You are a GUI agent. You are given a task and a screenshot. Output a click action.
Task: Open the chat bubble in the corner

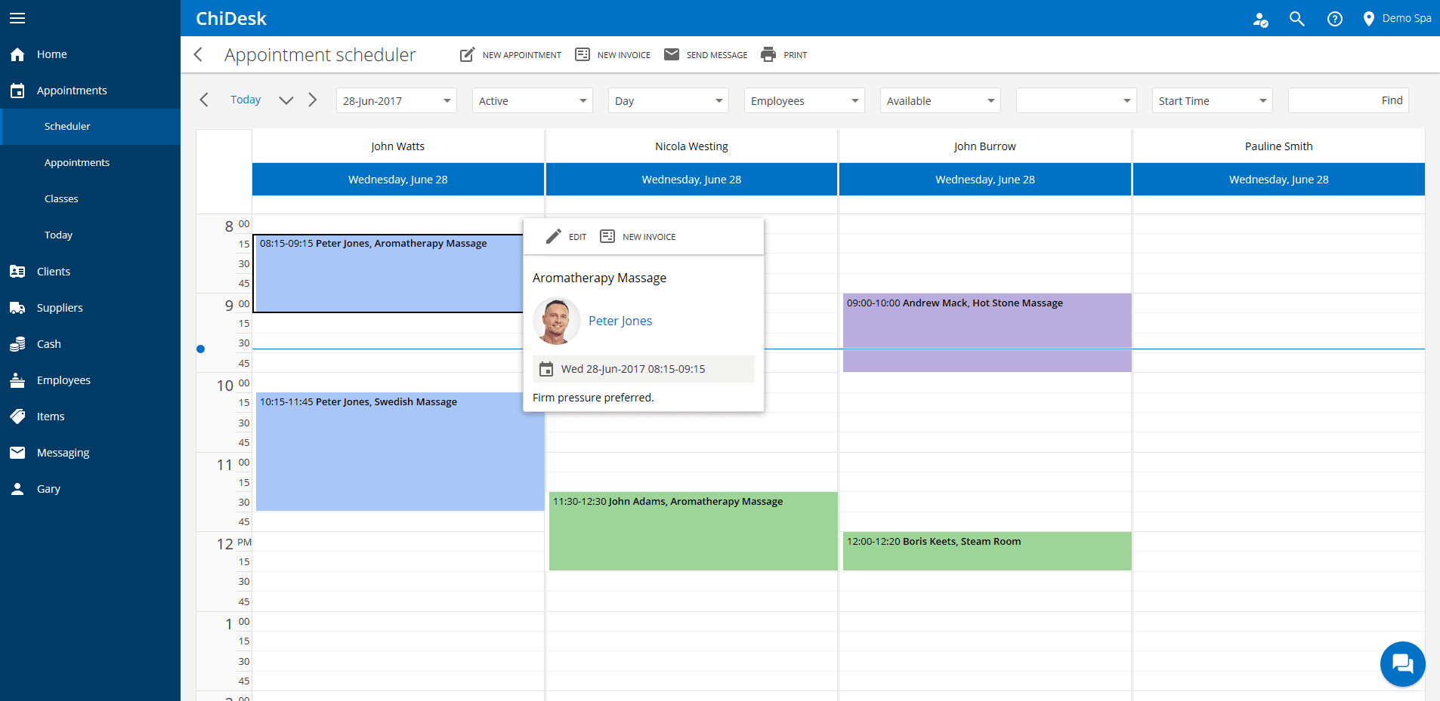click(1401, 664)
